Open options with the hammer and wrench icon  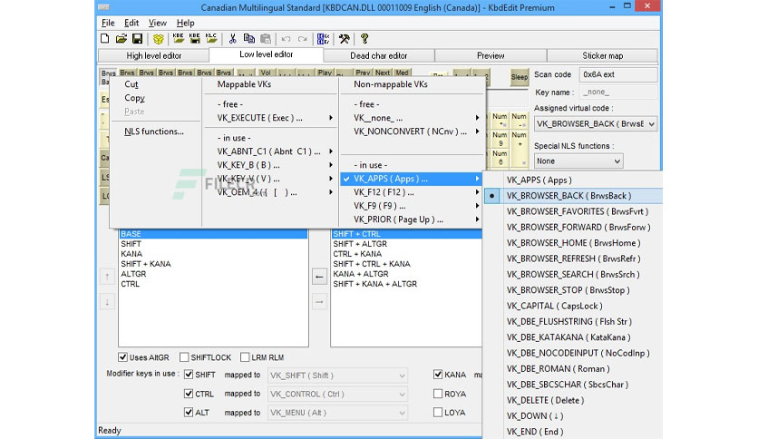pyautogui.click(x=345, y=39)
